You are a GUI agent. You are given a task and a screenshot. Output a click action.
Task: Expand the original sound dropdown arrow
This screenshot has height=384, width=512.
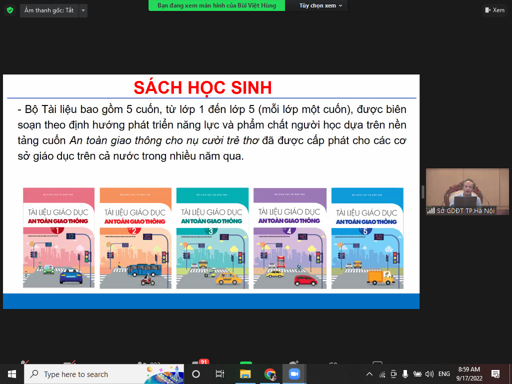pyautogui.click(x=83, y=10)
